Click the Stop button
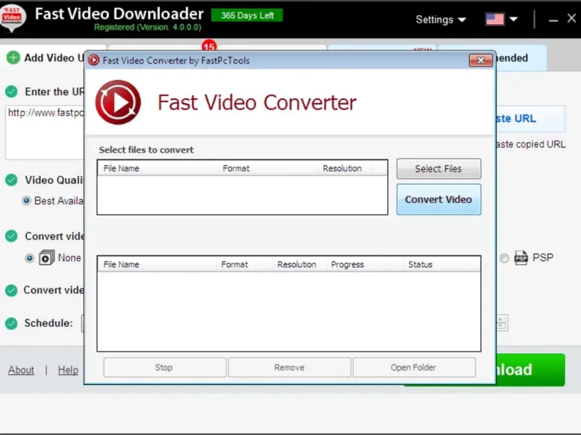 click(165, 368)
